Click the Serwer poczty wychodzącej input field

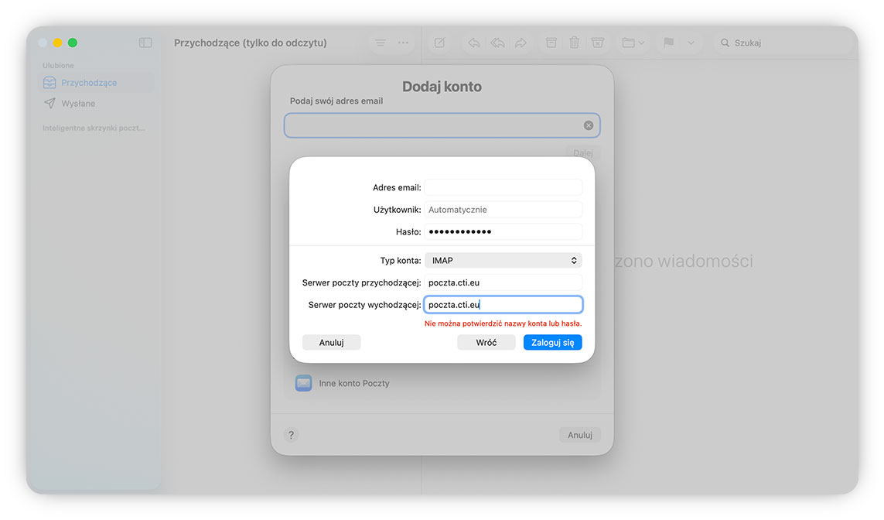pos(503,304)
